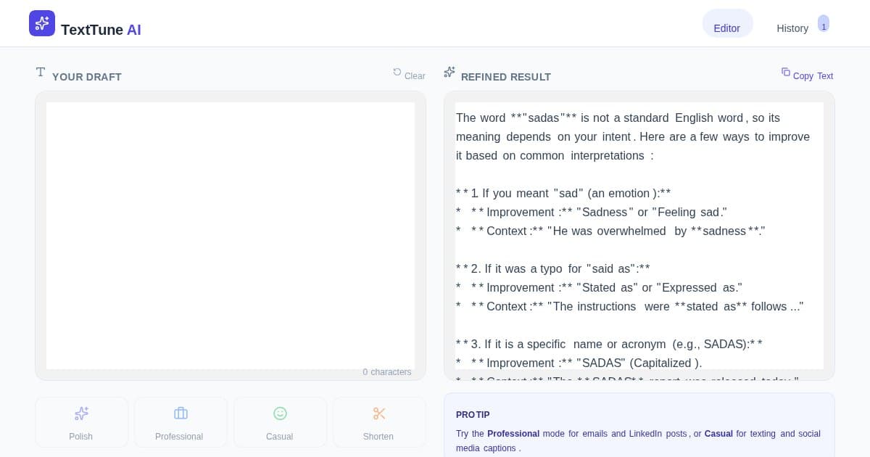
Task: Apply the Shorten mode
Action: pyautogui.click(x=379, y=422)
